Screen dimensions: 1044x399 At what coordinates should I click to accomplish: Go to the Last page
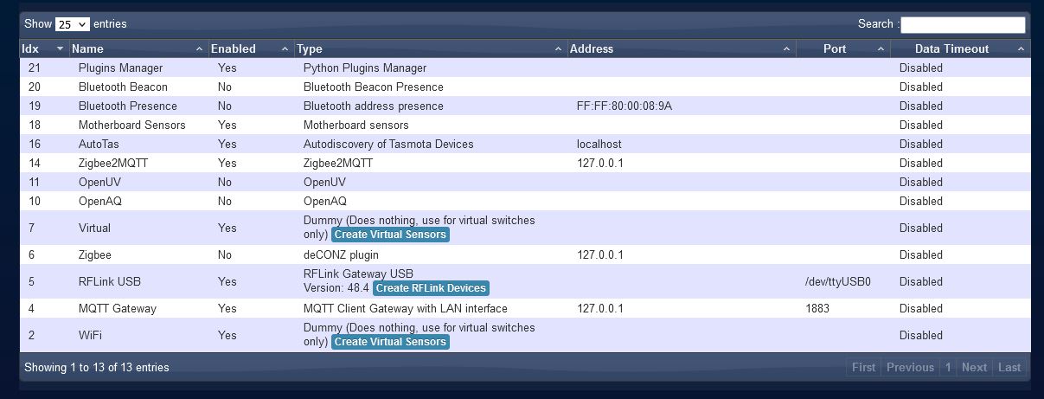(1009, 367)
